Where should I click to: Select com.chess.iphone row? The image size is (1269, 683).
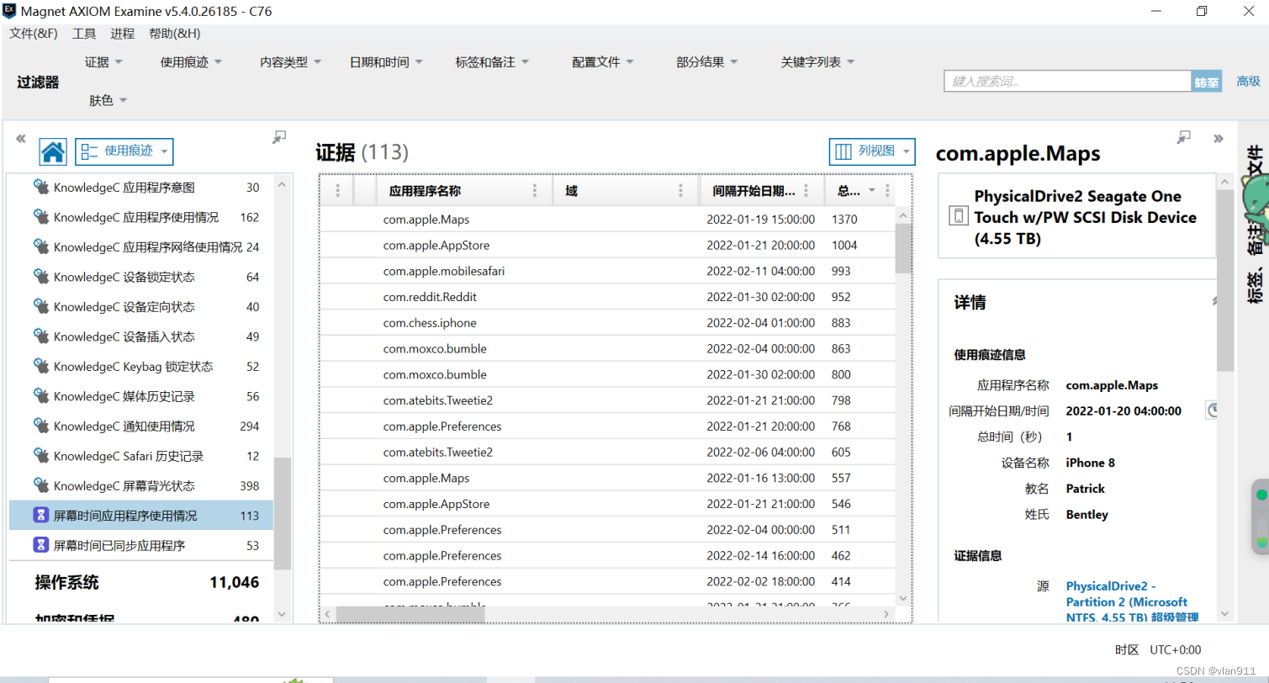coord(608,323)
